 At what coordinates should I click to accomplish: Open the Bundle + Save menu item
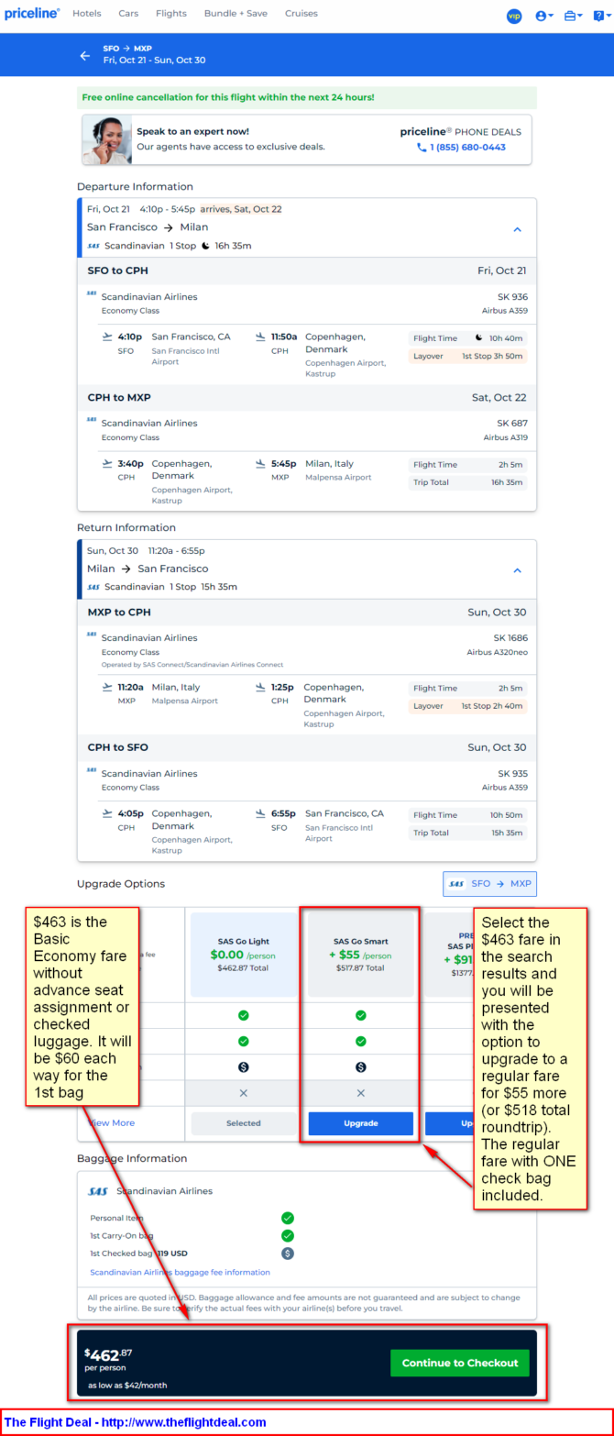tap(236, 14)
